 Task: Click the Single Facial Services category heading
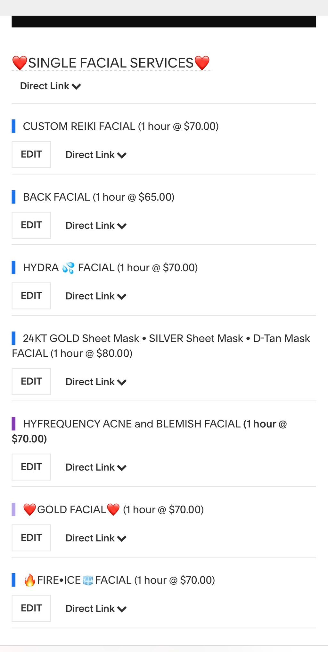[x=111, y=63]
